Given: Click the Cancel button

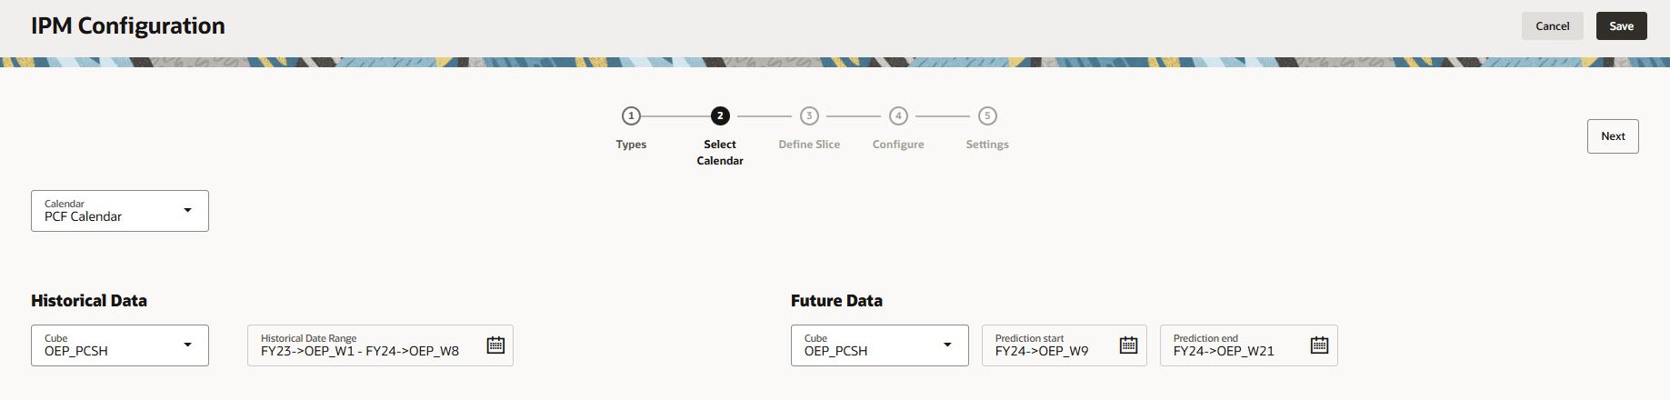Looking at the screenshot, I should (1552, 26).
